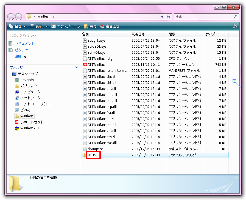Click the BIOS folder icon
This screenshot has width=246, height=200.
[x=84, y=155]
